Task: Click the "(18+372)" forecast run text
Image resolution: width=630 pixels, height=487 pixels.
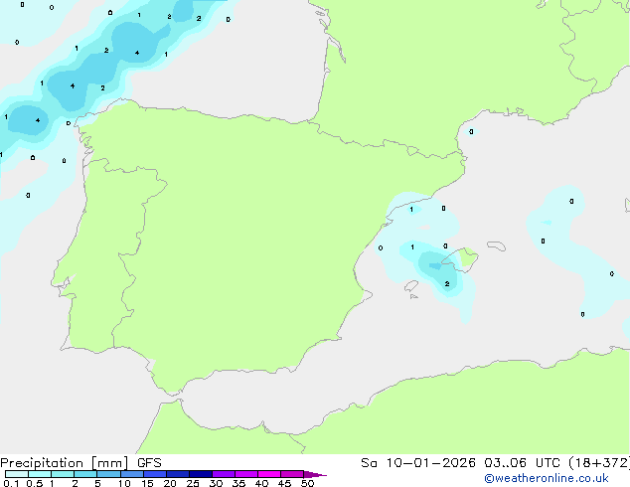Action: (599, 463)
